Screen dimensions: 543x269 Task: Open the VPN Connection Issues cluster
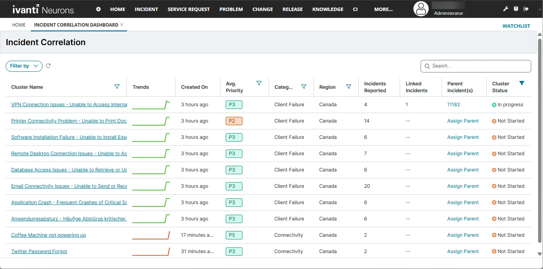[x=69, y=105]
